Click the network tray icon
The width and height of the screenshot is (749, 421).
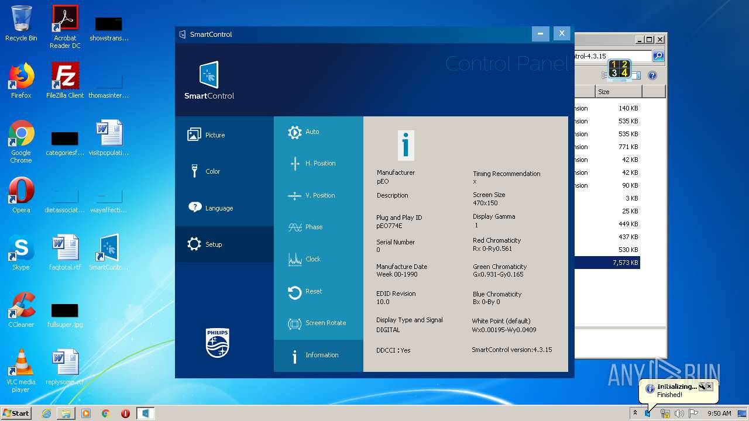pos(665,413)
